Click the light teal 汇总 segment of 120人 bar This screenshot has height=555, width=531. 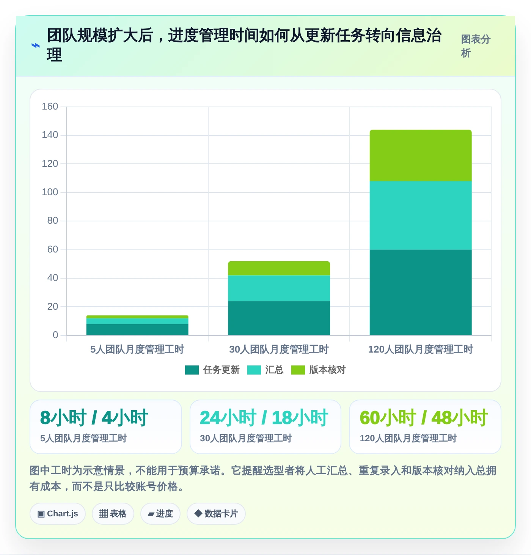pos(421,215)
